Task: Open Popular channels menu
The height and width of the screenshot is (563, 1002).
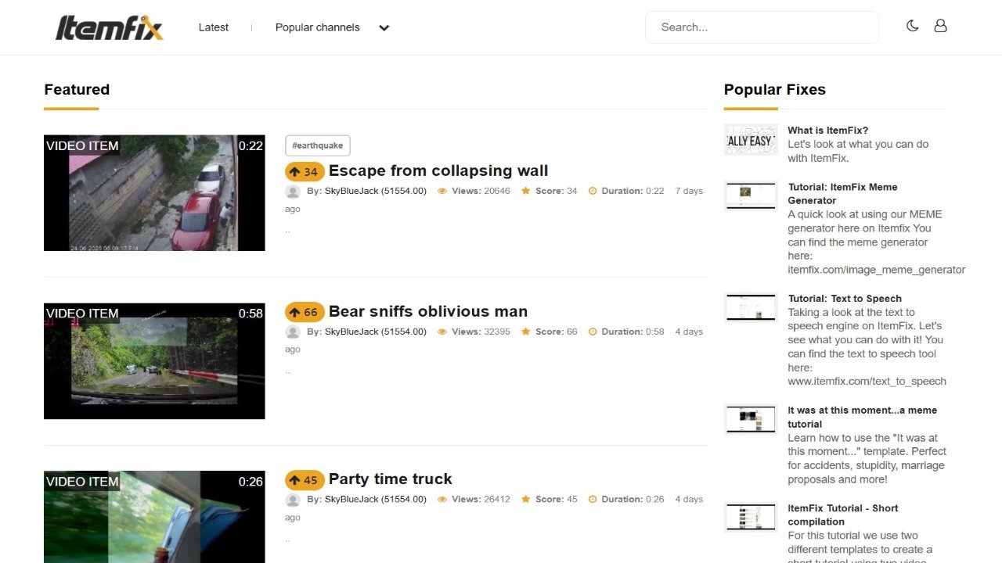Action: (317, 27)
